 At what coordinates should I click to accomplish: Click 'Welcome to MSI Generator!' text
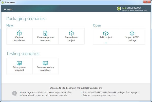coord(63,88)
